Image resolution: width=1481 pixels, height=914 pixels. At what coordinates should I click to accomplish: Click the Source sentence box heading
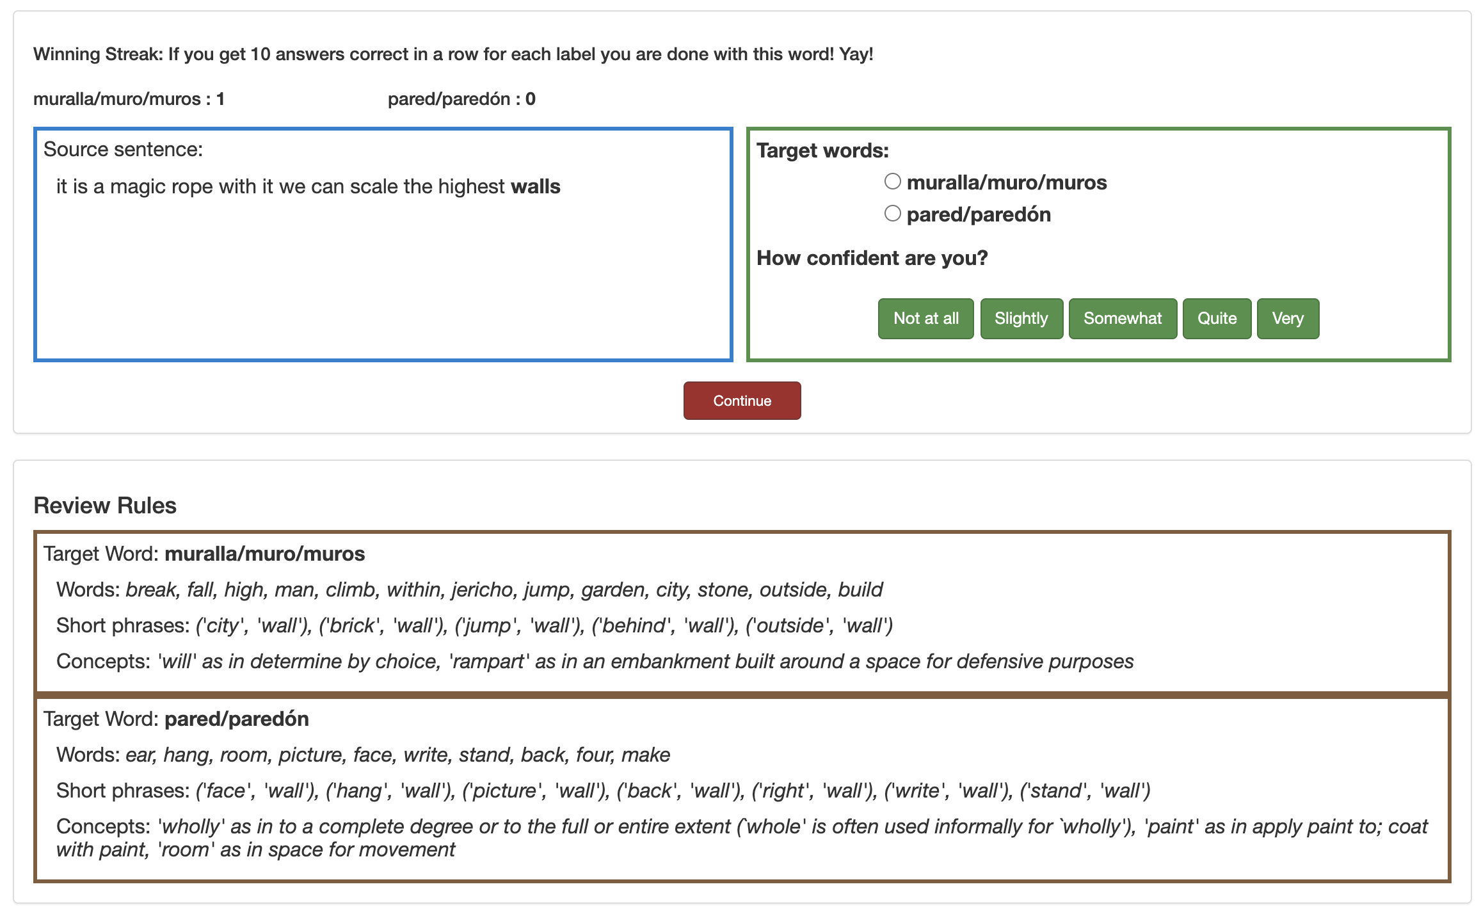coord(123,150)
